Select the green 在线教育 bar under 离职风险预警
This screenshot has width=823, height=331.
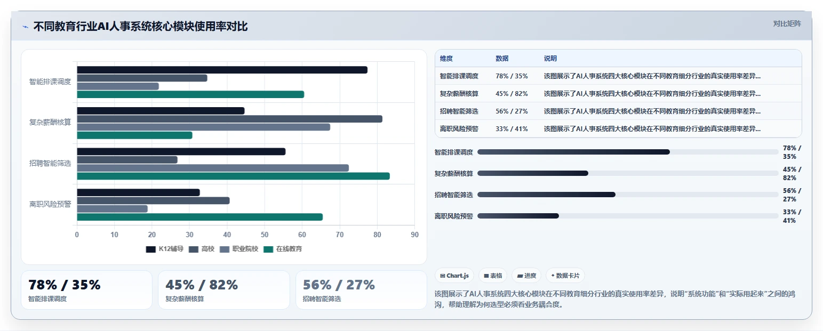click(x=199, y=217)
